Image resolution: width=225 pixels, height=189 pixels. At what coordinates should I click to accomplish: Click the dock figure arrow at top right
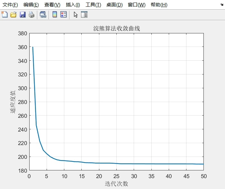tap(222, 5)
